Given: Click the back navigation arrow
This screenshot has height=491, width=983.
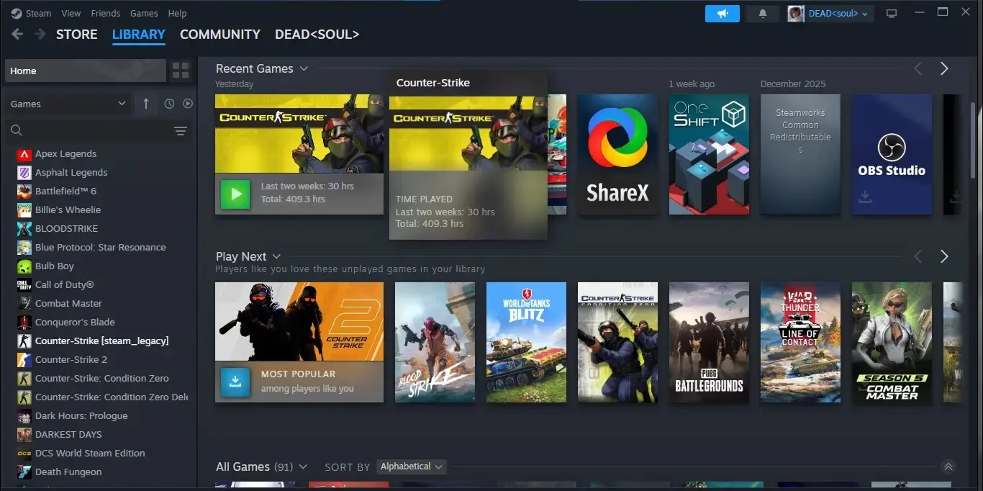Looking at the screenshot, I should click(17, 34).
